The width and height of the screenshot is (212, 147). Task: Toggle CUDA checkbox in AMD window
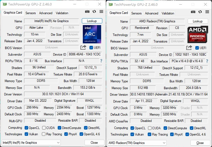[x=150, y=128]
